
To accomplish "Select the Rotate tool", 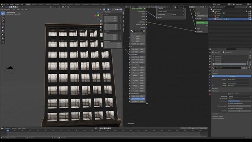I will click(3, 24).
